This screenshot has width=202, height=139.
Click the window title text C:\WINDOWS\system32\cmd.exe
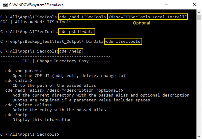[37, 5]
